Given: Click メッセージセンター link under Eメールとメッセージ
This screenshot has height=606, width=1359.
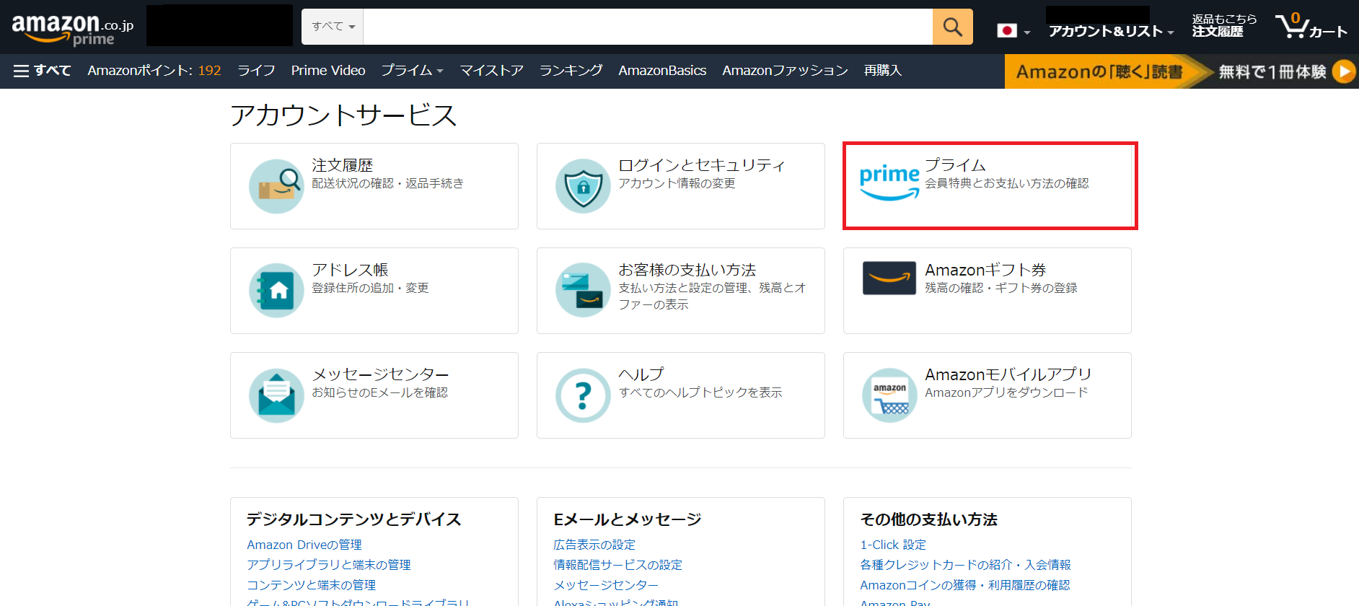Looking at the screenshot, I should click(x=606, y=585).
